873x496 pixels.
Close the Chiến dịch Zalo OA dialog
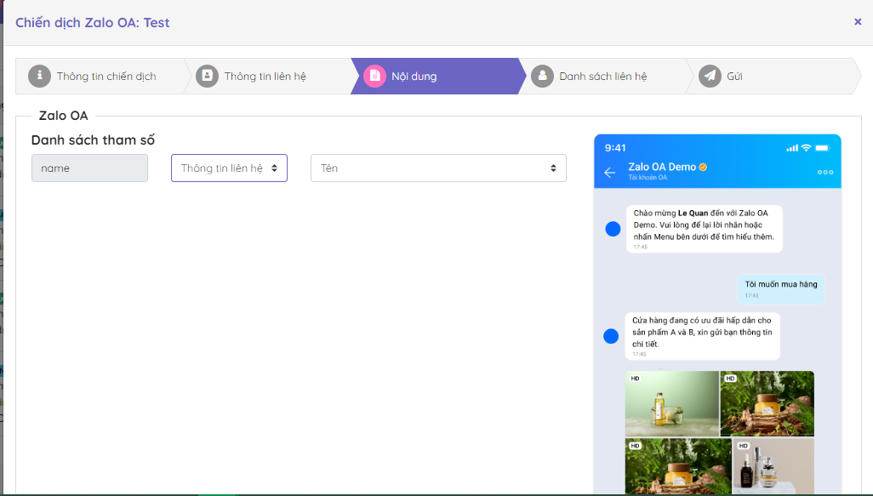[x=858, y=22]
